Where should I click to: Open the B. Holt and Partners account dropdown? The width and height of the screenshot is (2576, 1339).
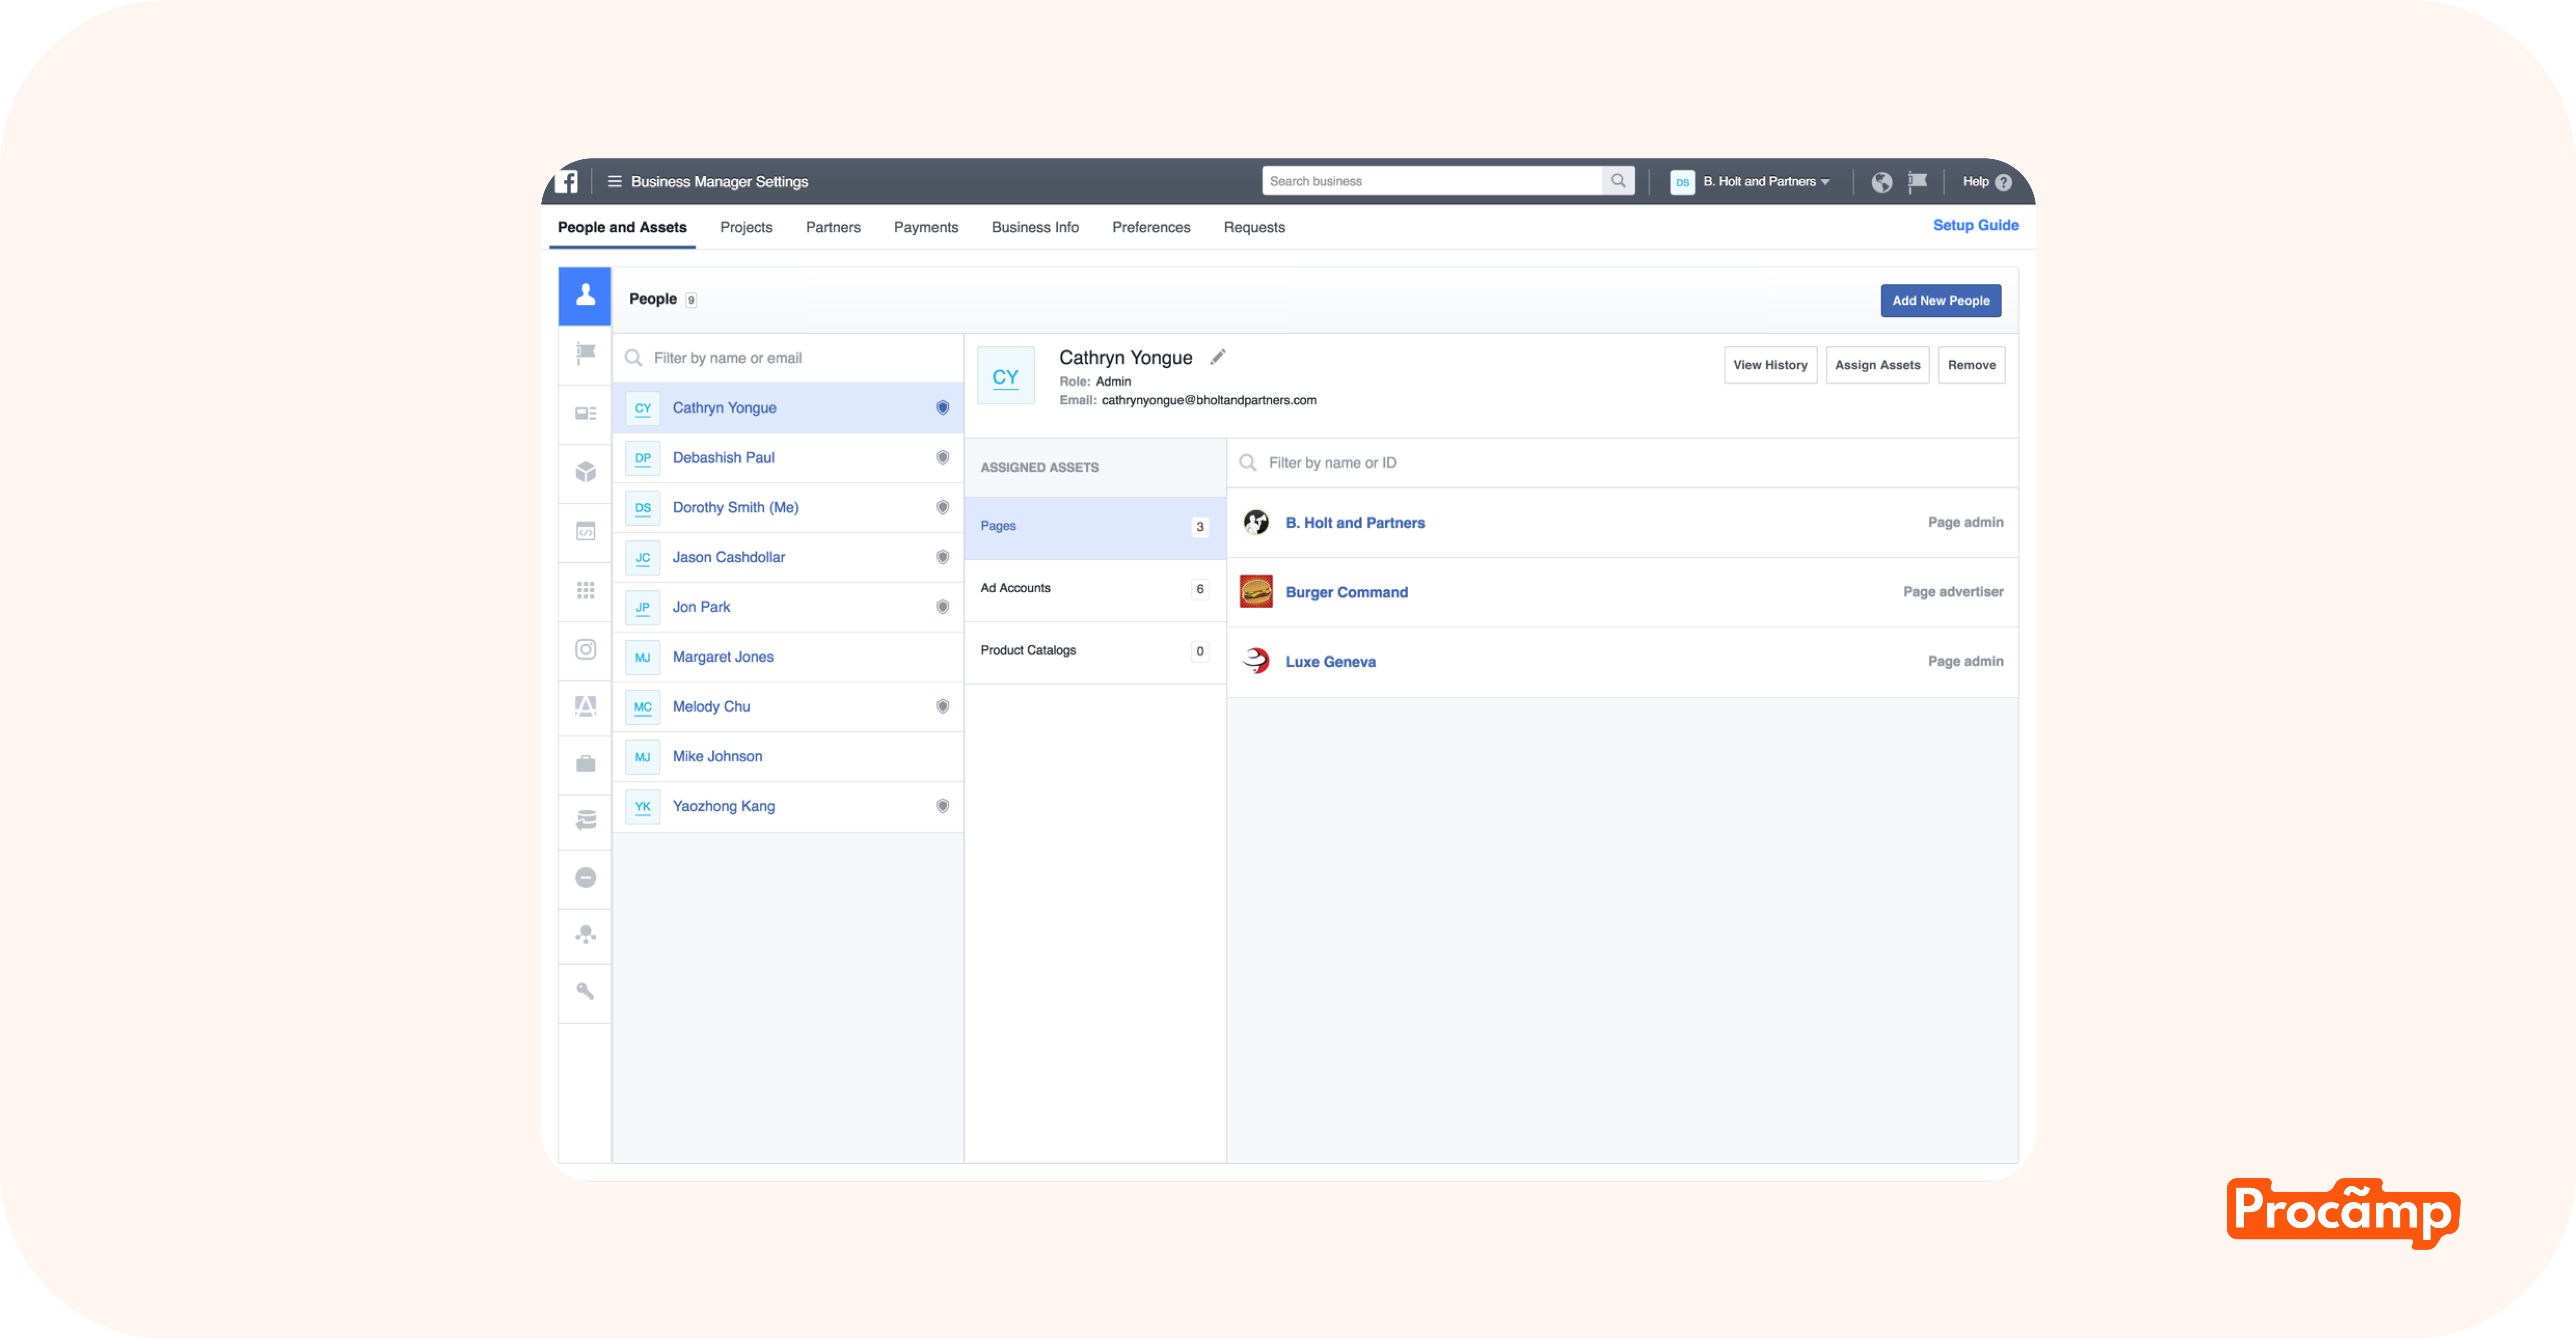pos(1751,182)
